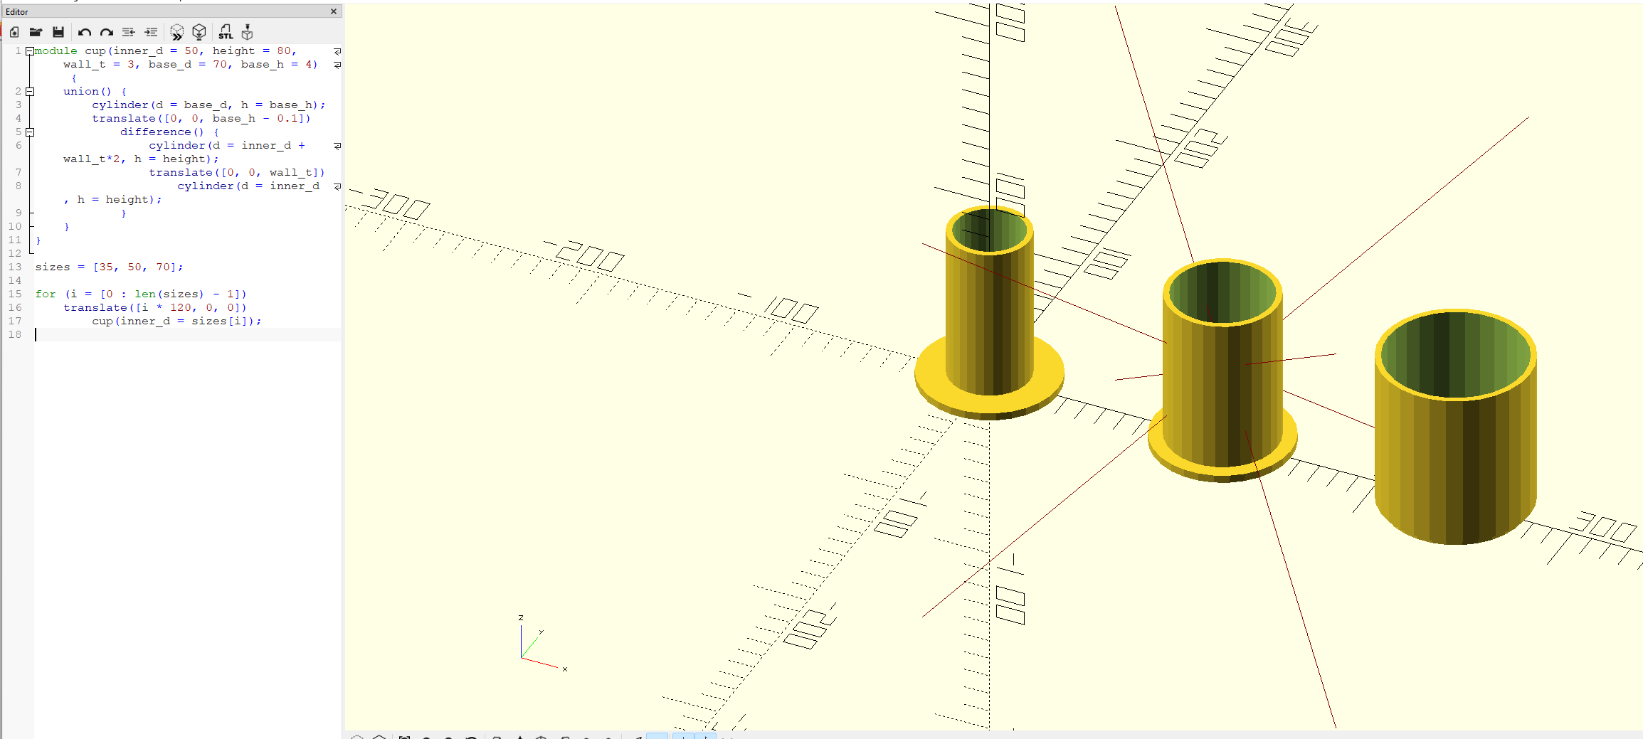Export the model as STL

tap(226, 32)
